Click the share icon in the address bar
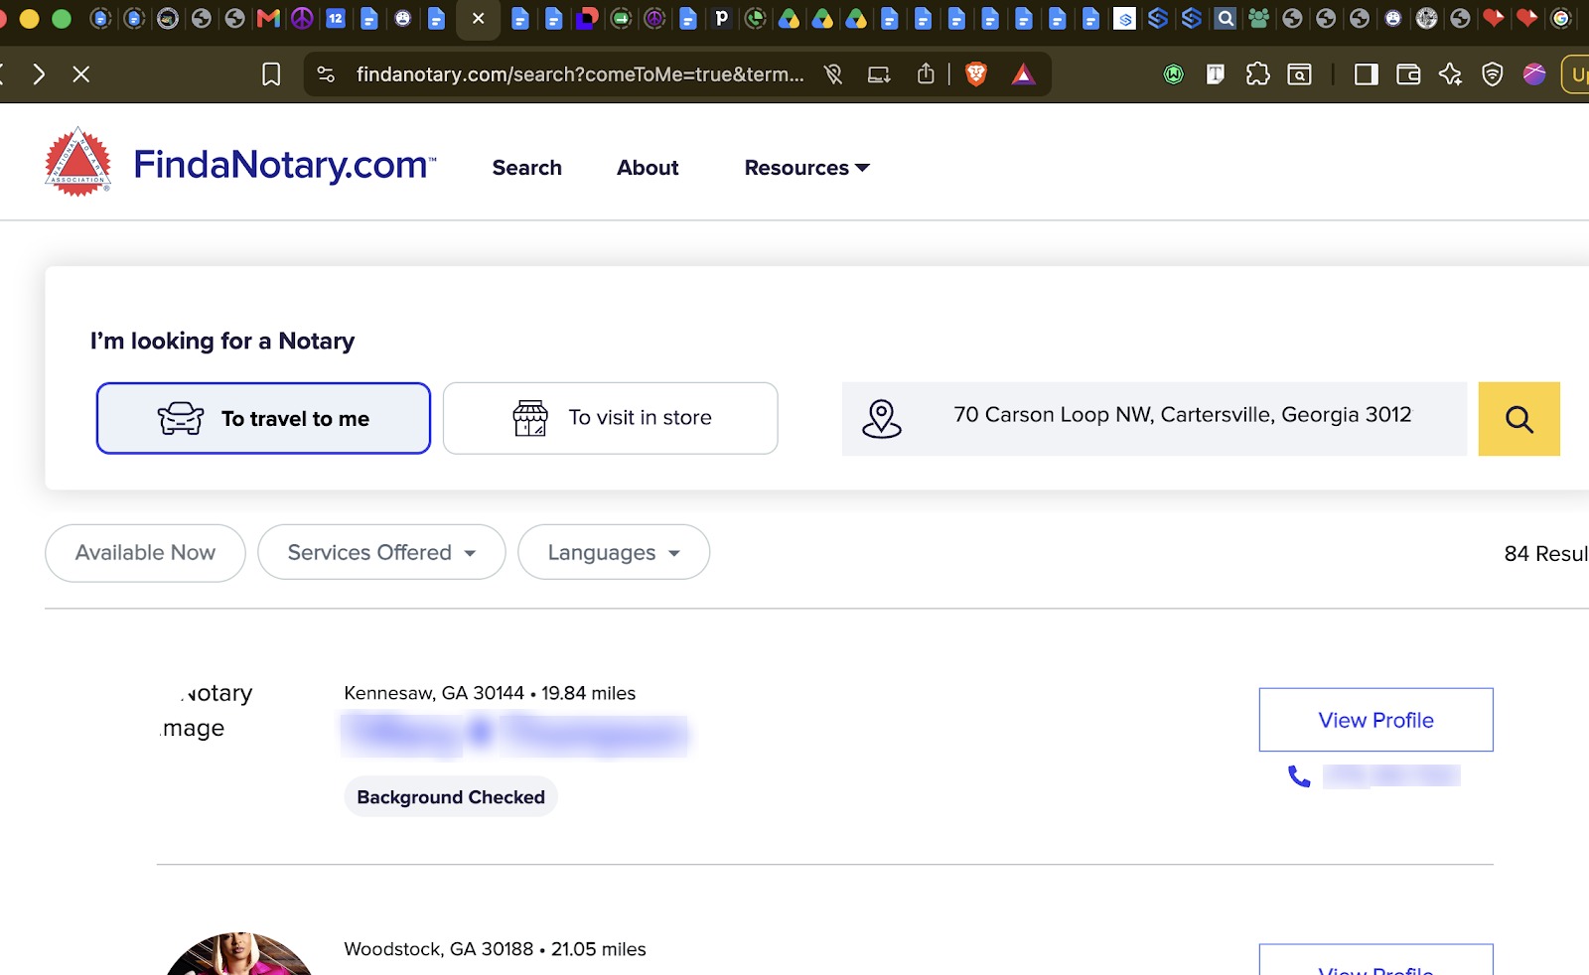Screen dimensions: 1589x975 click(x=926, y=74)
